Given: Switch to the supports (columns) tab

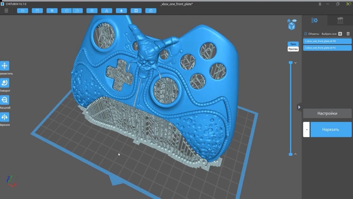Looking at the screenshot, I should tap(340, 20).
